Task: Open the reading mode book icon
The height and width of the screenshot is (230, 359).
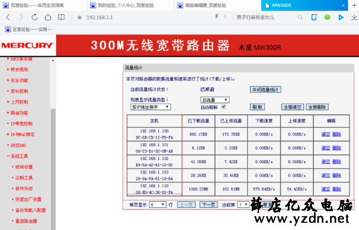Action: pos(61,17)
